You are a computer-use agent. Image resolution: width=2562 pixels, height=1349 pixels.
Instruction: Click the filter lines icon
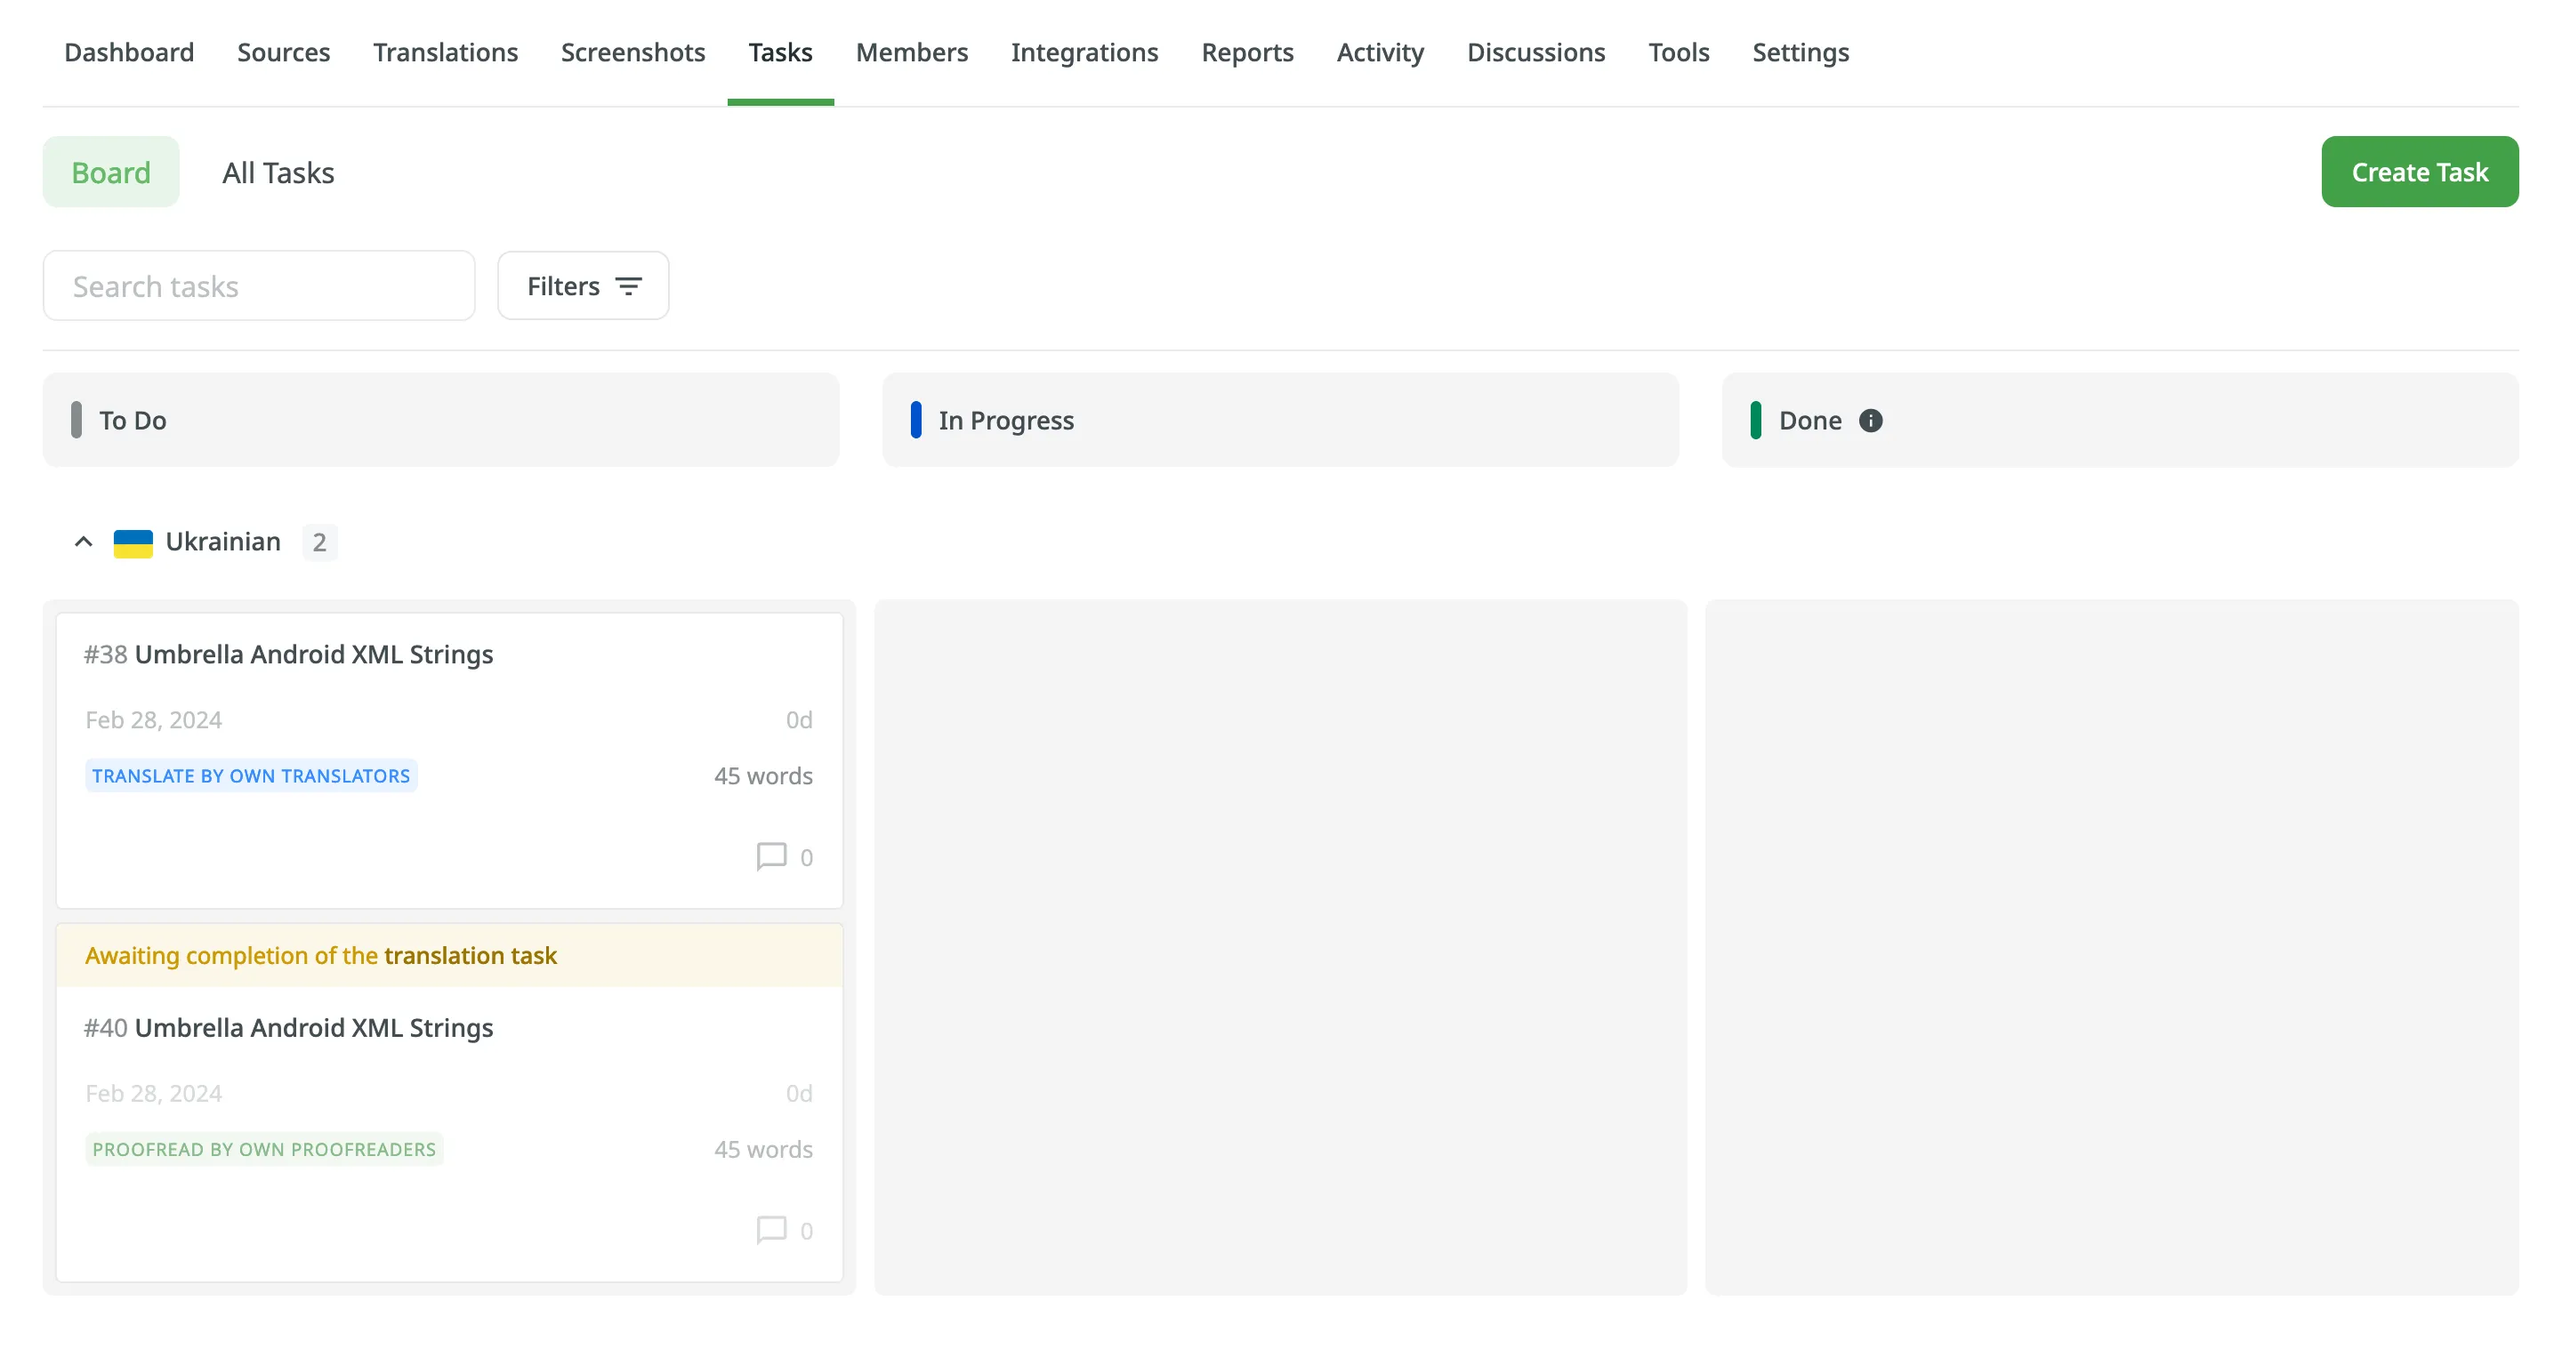pos(627,286)
